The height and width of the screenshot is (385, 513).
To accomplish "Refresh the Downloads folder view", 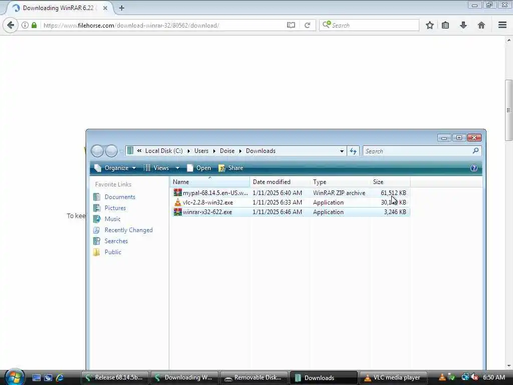I will (x=353, y=151).
